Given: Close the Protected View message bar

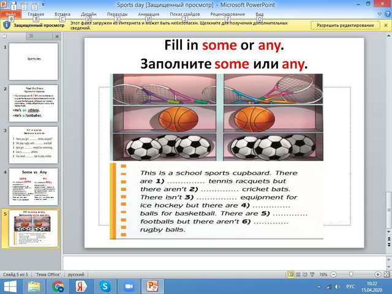Looking at the screenshot, I should point(386,25).
